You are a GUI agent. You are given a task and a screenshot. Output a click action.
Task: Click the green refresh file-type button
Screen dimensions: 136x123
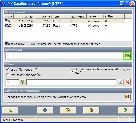[23, 82]
